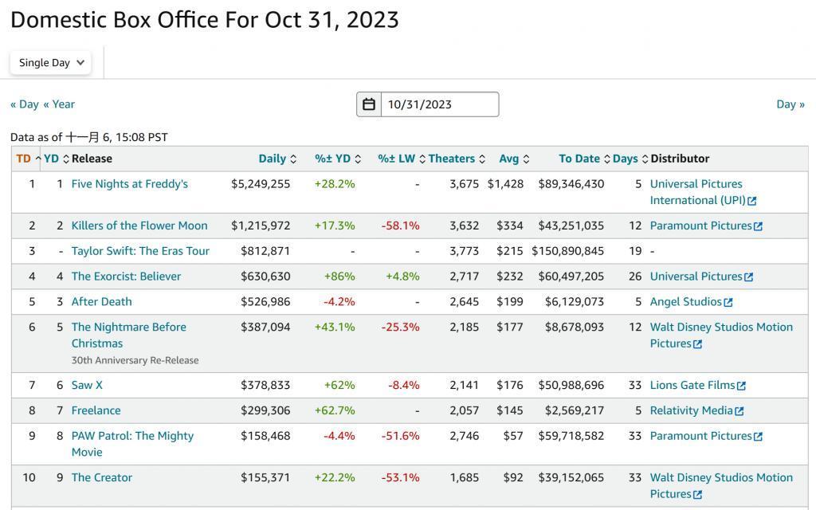Screen dimensions: 816x510
Task: Sort table by TD column header
Action: (23, 159)
